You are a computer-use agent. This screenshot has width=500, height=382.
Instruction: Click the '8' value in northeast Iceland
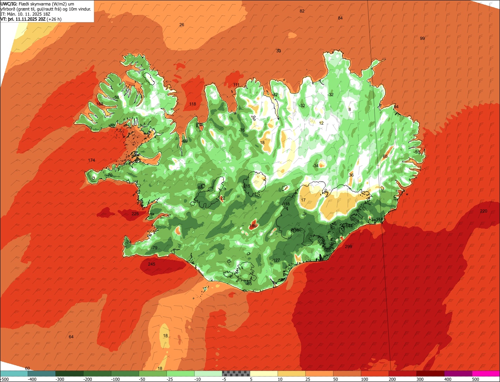pos(350,109)
